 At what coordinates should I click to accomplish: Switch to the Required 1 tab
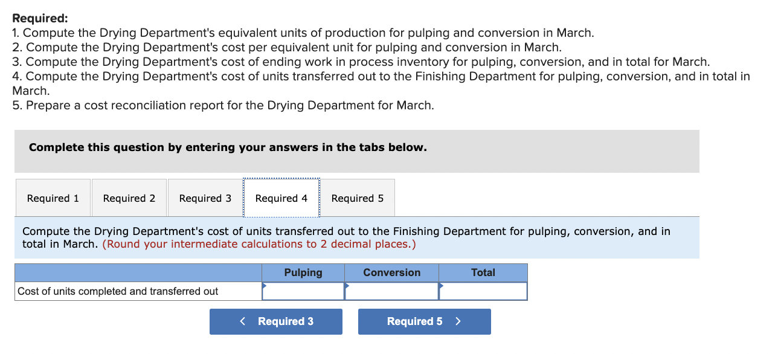pos(53,198)
